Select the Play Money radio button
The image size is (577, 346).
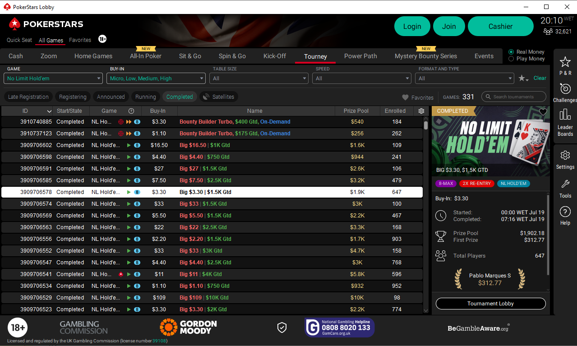511,59
